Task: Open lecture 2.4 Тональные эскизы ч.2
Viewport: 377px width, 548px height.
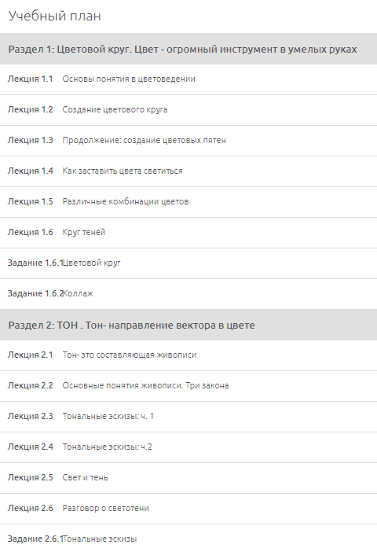Action: [x=188, y=447]
